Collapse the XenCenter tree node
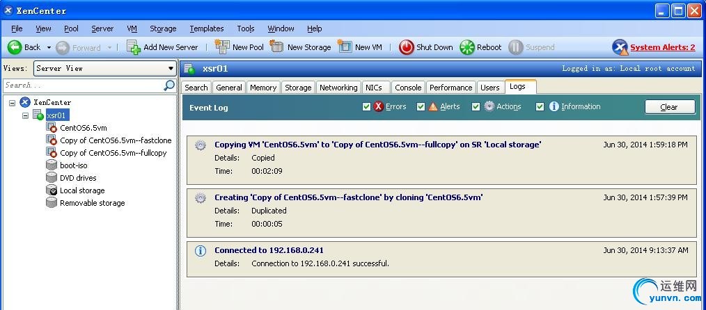This screenshot has height=310, width=706. click(x=12, y=103)
